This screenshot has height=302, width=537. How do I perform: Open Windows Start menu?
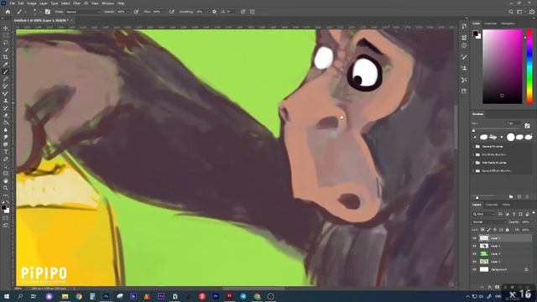coord(7,296)
